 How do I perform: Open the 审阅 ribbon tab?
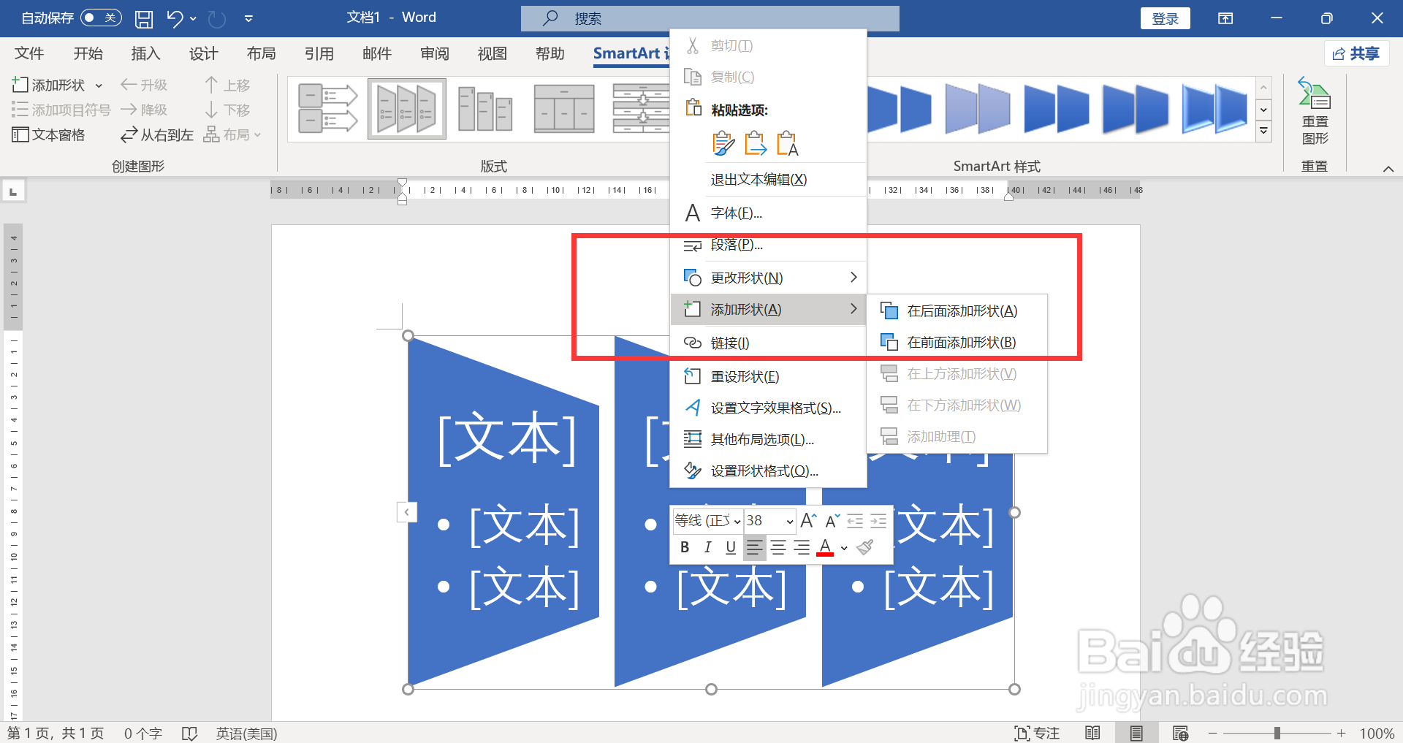(x=435, y=53)
